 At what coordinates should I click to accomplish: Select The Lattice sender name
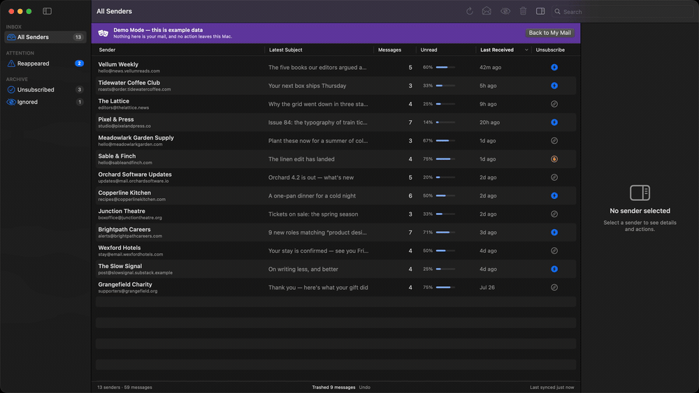pos(114,101)
